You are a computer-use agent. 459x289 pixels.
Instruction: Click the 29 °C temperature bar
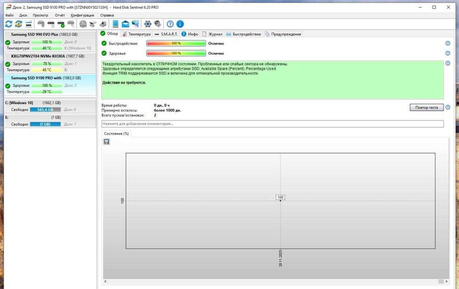click(47, 92)
